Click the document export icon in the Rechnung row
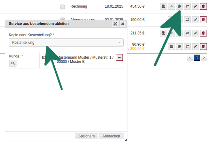 tap(163, 6)
